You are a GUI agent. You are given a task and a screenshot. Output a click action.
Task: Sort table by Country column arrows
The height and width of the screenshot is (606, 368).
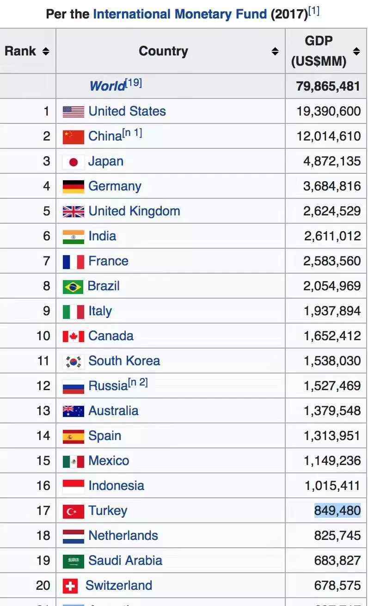click(275, 51)
